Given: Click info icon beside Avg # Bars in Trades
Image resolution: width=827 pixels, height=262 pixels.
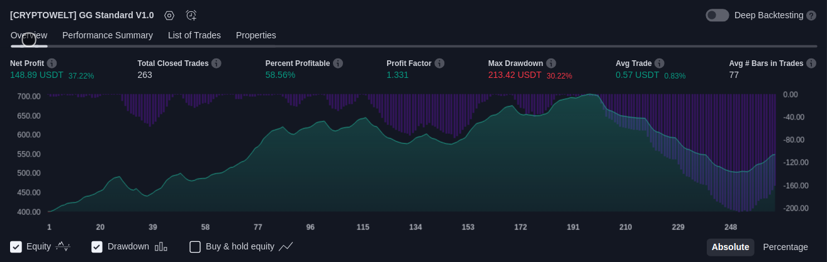Looking at the screenshot, I should (811, 63).
